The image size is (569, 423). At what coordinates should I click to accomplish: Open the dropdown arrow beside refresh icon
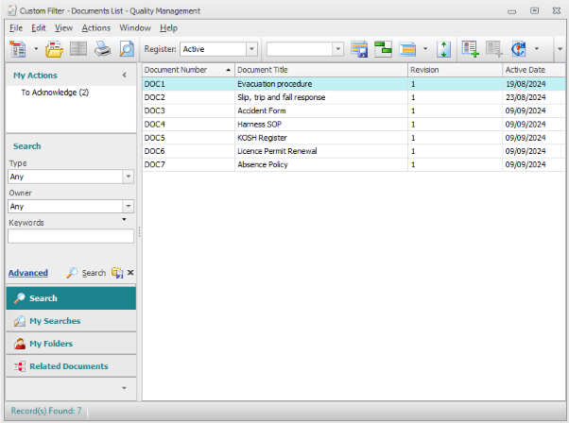point(536,48)
